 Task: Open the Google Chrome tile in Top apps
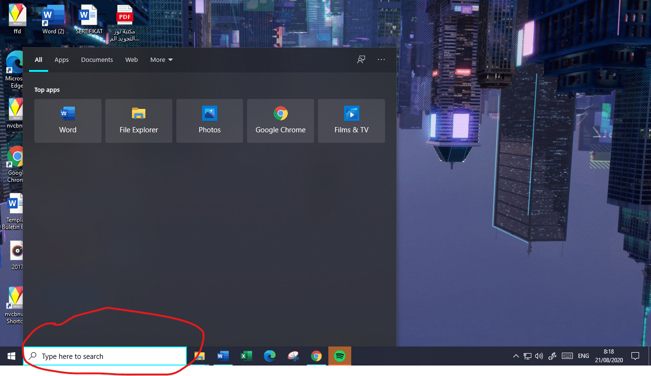(280, 121)
